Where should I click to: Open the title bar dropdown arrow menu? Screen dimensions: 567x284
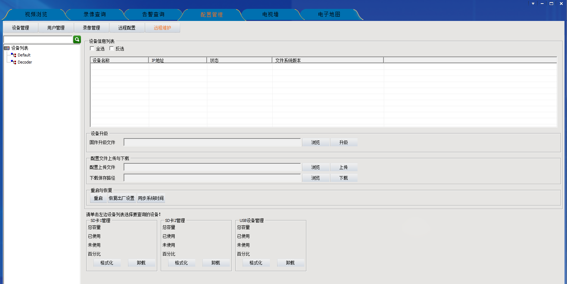pos(533,4)
